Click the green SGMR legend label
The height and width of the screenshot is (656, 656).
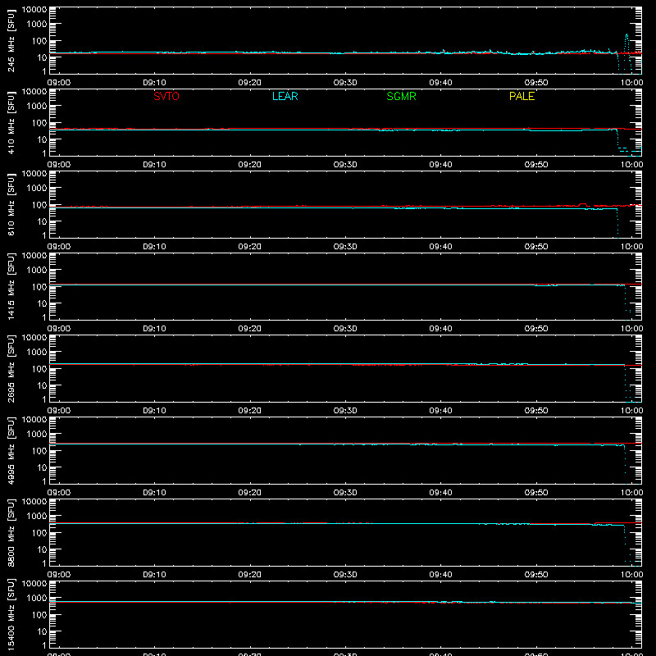(401, 96)
